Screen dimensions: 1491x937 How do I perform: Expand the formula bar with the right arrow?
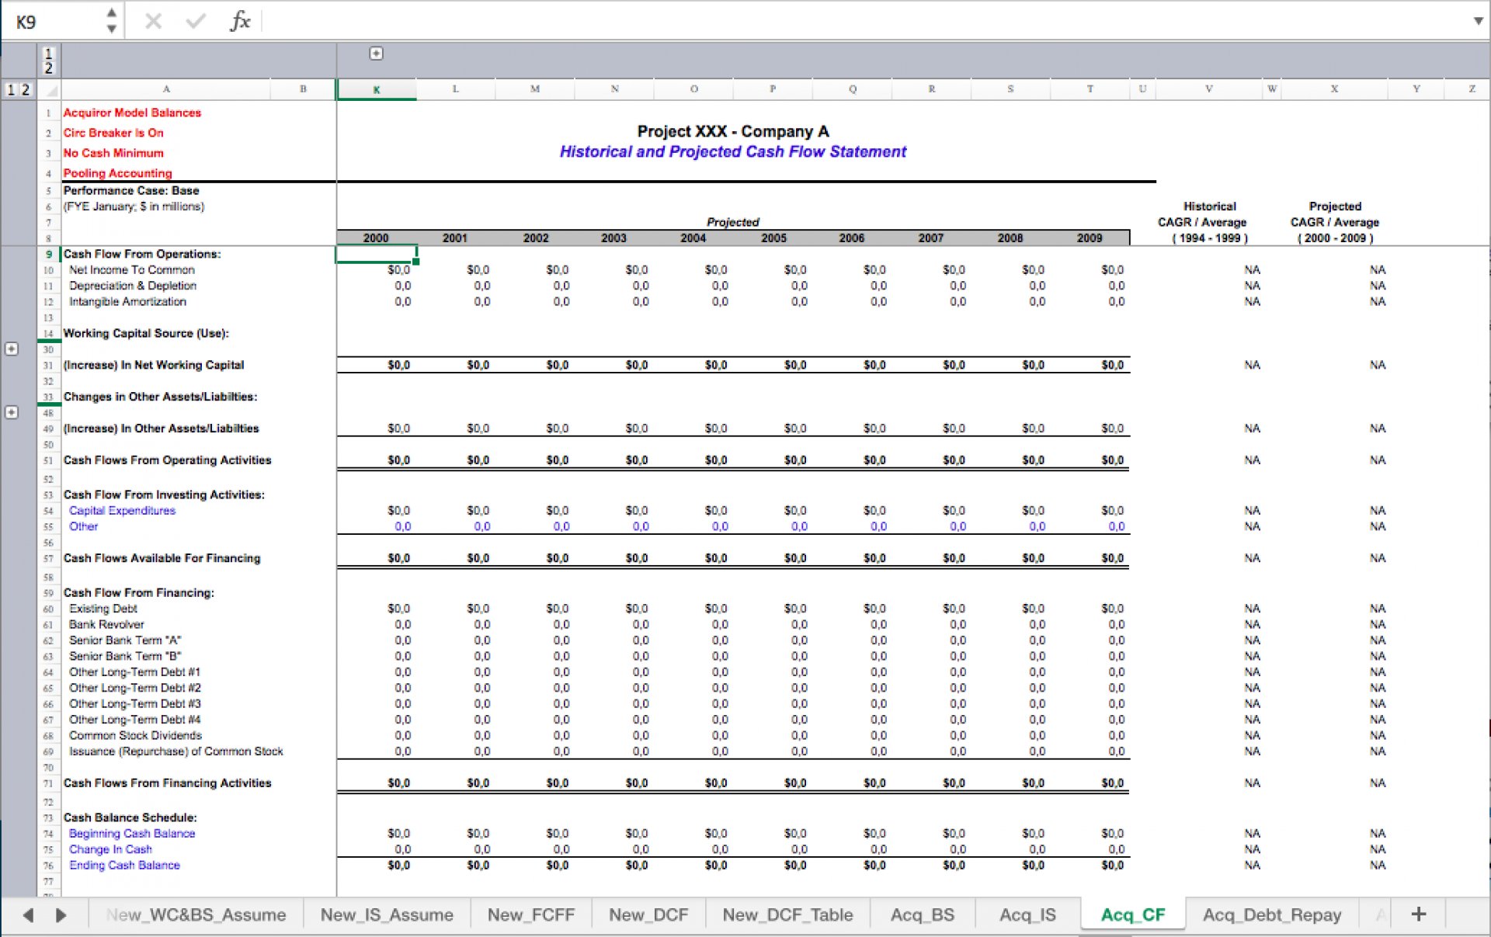1478,21
